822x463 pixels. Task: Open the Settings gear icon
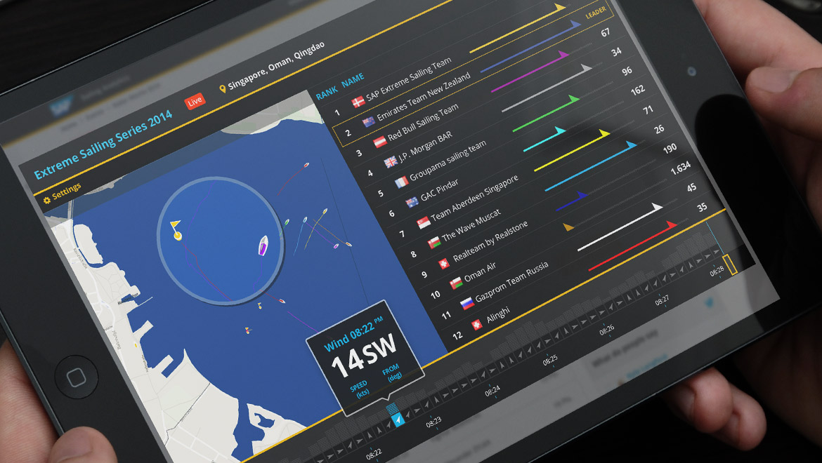[47, 200]
